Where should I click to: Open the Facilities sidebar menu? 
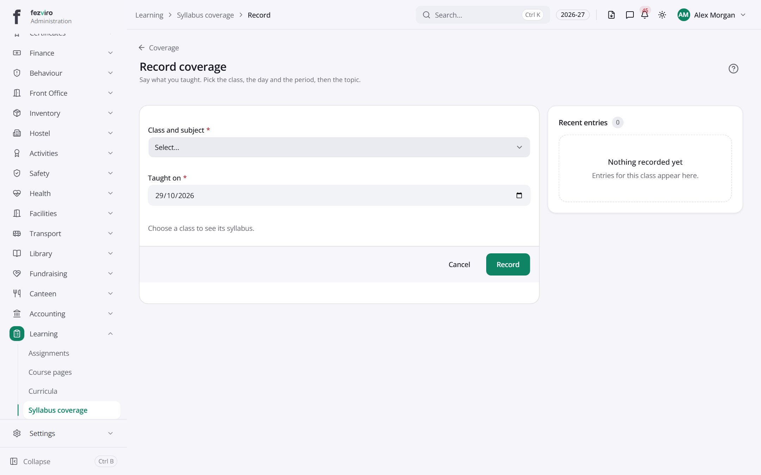coord(63,213)
